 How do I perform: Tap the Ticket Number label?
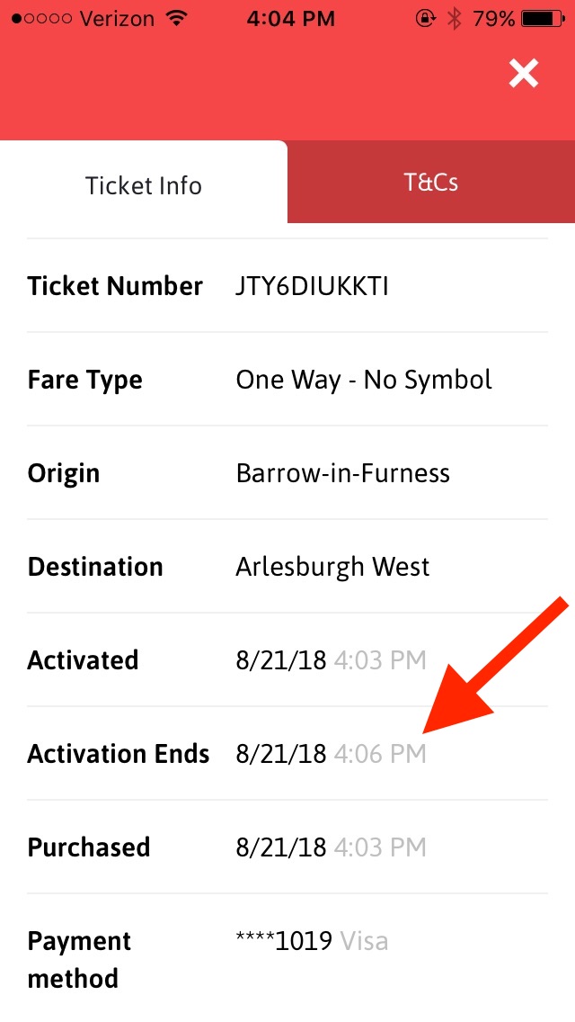[115, 286]
